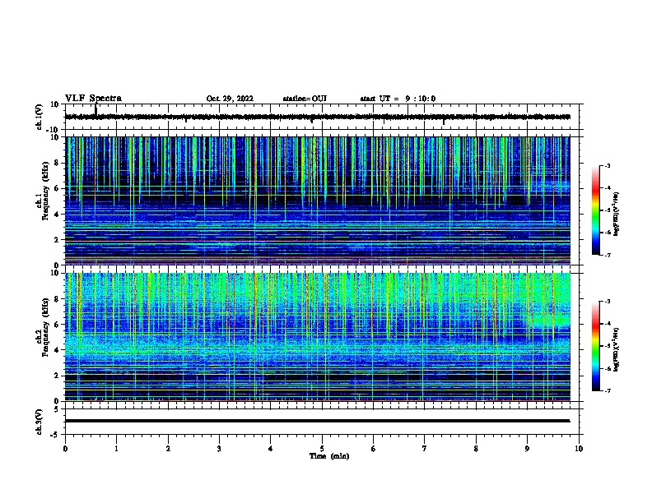Click the "6" kHz tick on ch.2 frequency axis
The image size is (652, 503).
[x=58, y=324]
